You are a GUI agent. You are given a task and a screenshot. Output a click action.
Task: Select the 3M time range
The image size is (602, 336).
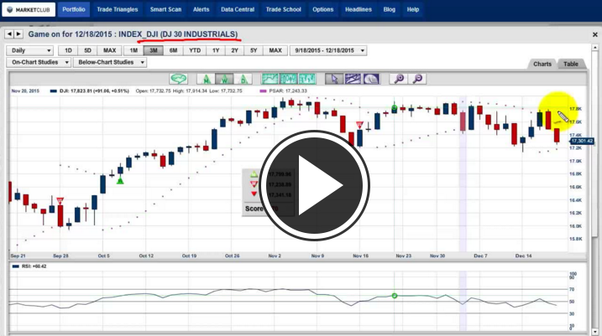coord(153,50)
